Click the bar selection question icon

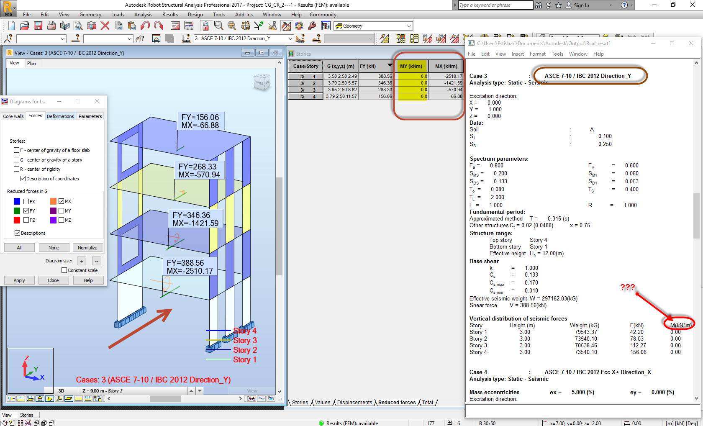[x=76, y=38]
